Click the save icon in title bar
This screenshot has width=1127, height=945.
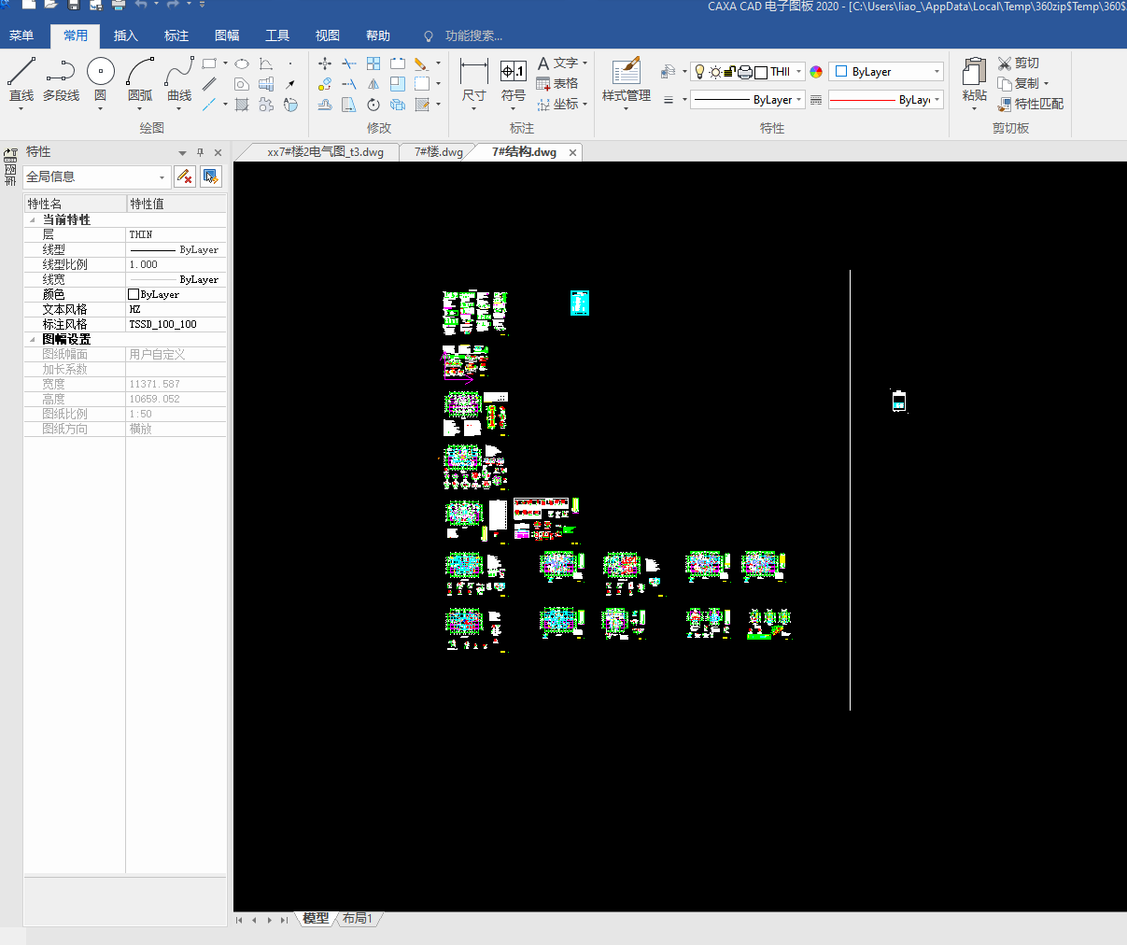pyautogui.click(x=74, y=5)
